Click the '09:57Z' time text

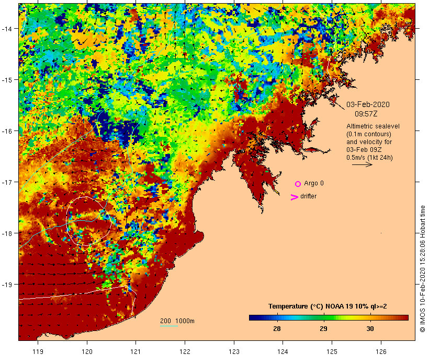tap(366, 114)
